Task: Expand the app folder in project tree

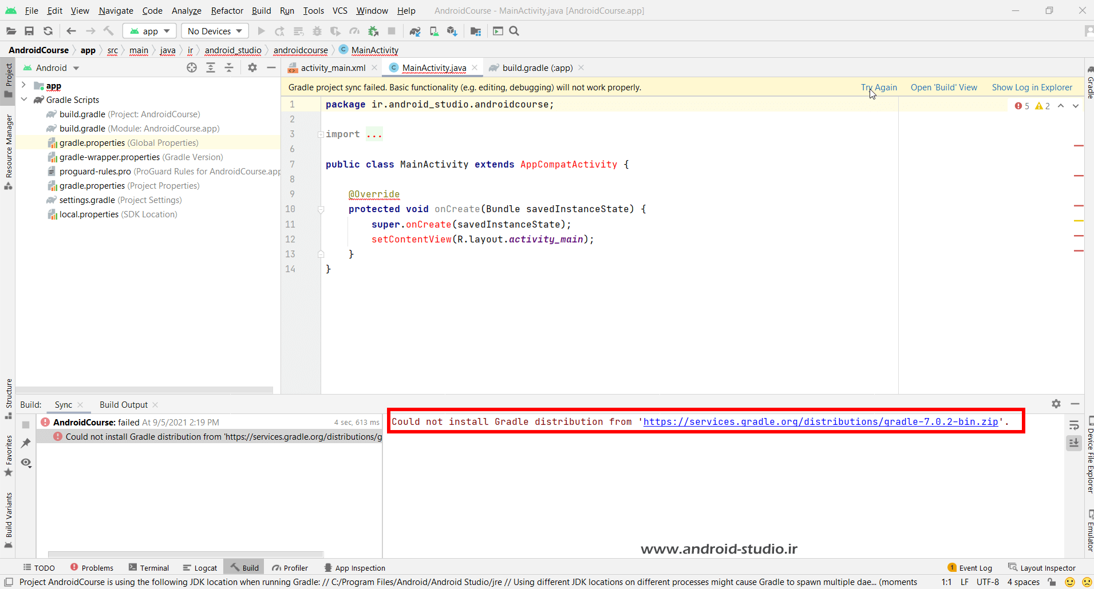Action: pyautogui.click(x=23, y=86)
